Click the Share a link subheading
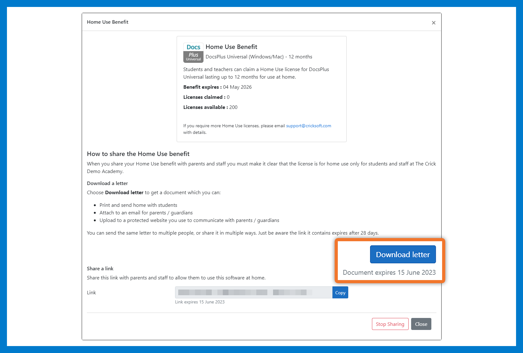The height and width of the screenshot is (353, 523). 100,269
